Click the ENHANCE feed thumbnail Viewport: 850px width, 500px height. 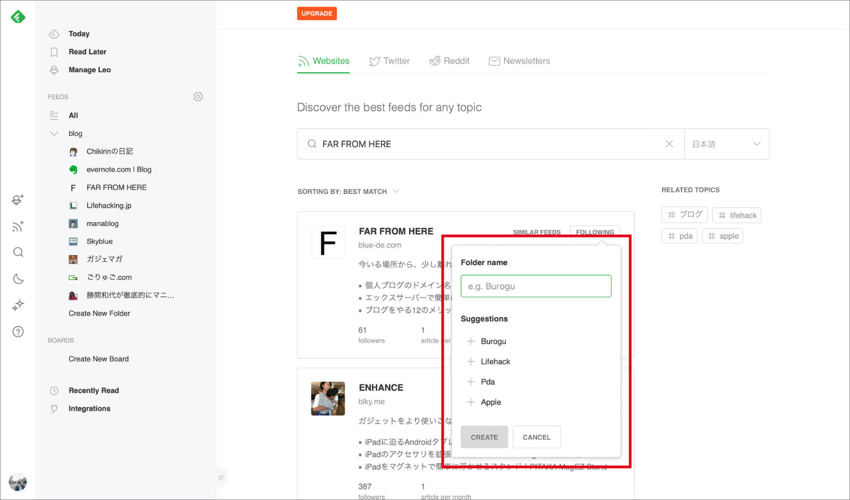(x=328, y=399)
